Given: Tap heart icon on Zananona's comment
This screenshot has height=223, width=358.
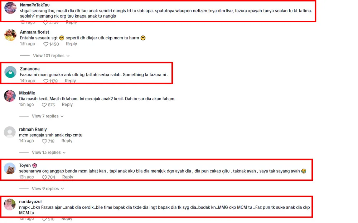Looking at the screenshot, I should point(46,81).
